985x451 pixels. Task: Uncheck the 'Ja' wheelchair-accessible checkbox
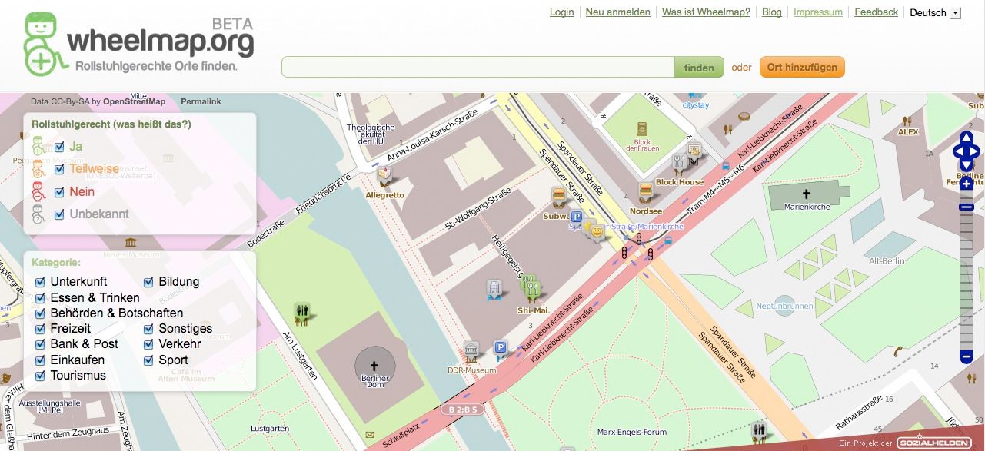59,147
